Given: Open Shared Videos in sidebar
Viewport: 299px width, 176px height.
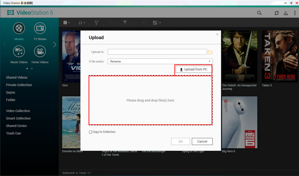Looking at the screenshot, I should [x=16, y=77].
